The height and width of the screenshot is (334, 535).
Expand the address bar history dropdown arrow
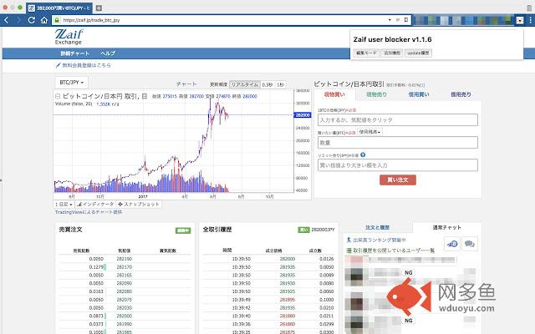point(390,20)
